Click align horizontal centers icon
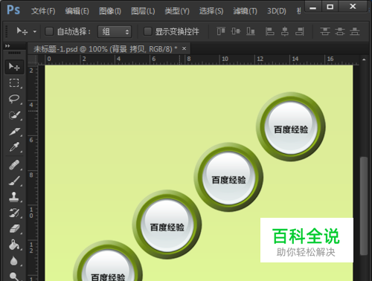372x281 pixels. point(285,31)
